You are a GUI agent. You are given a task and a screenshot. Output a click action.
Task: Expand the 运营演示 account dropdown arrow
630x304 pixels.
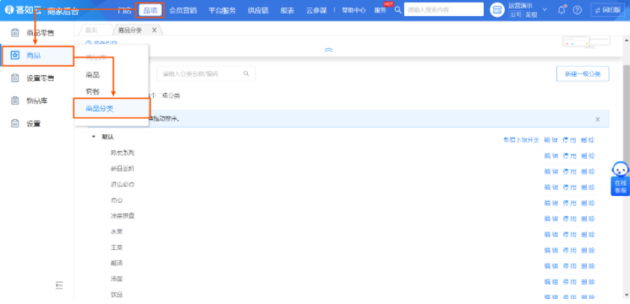tap(545, 9)
